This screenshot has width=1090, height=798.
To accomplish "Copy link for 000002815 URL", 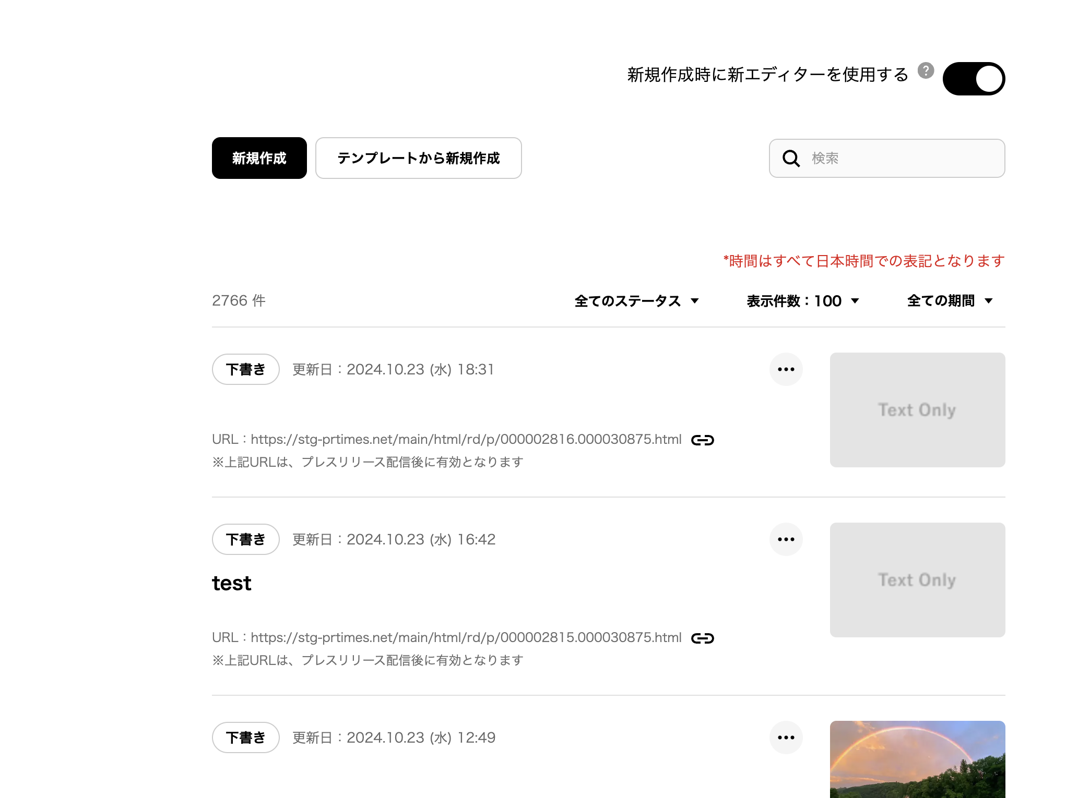I will (x=702, y=638).
